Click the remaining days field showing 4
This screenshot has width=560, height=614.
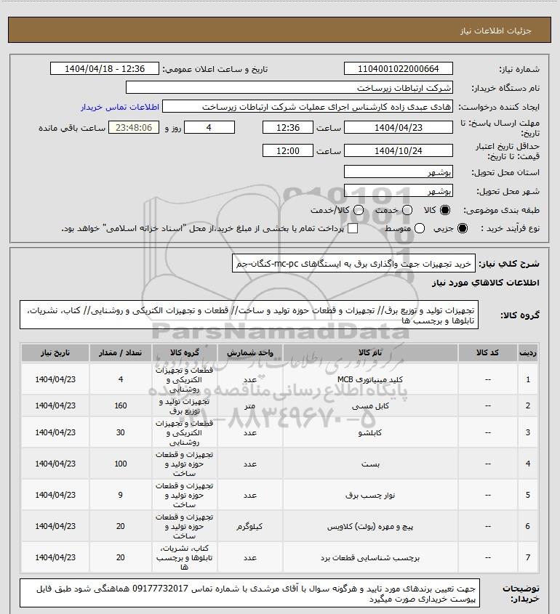(x=209, y=128)
